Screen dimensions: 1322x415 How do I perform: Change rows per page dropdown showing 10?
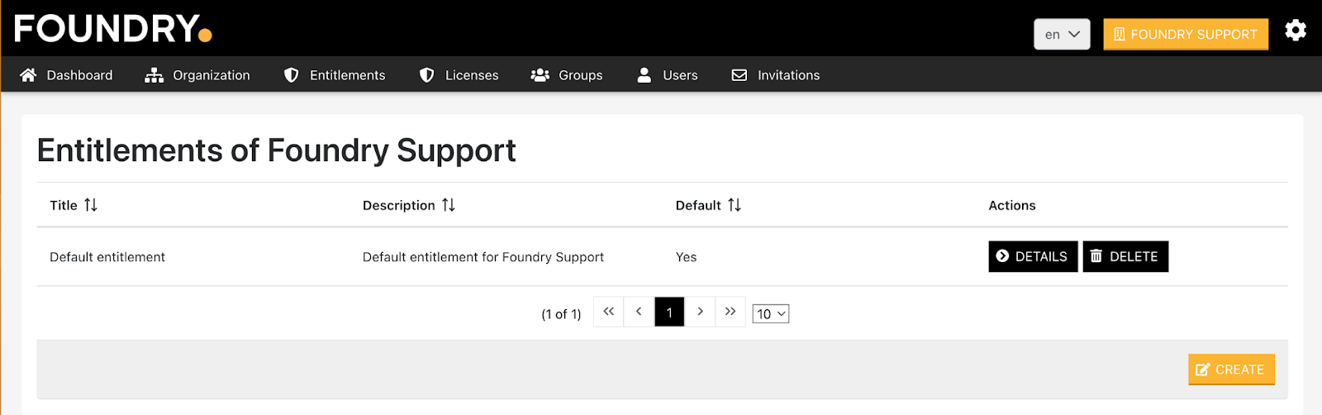770,314
